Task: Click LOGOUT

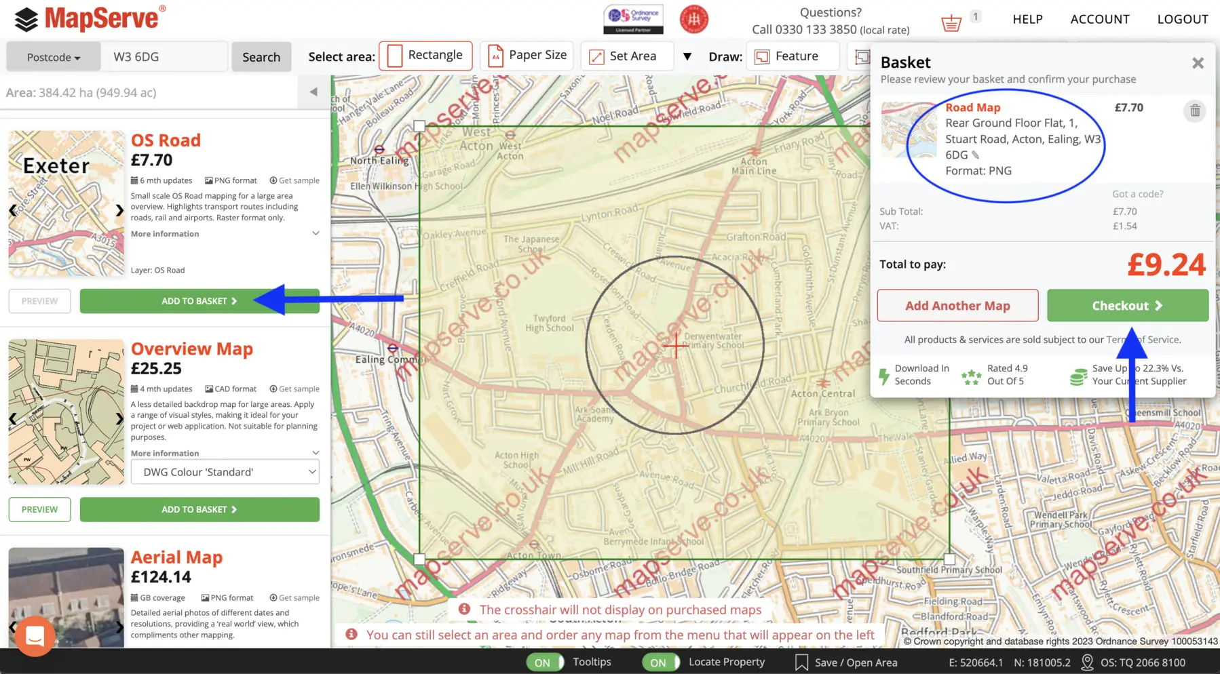Action: point(1183,19)
